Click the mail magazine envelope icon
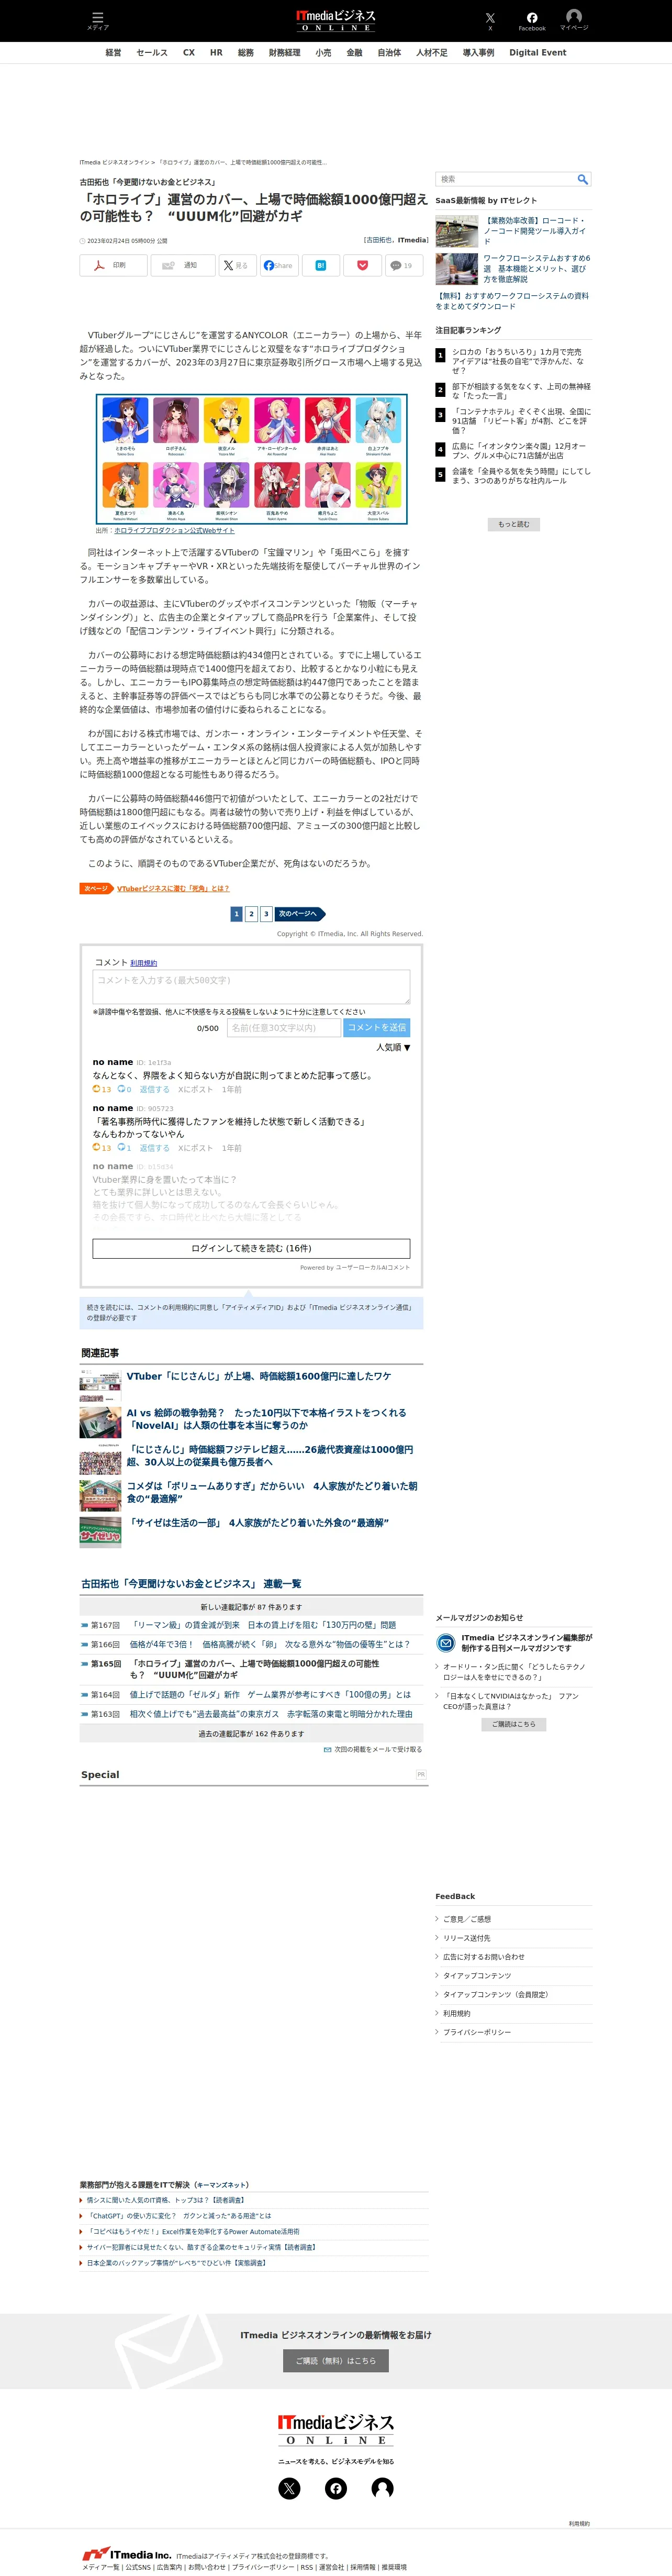 point(446,1642)
